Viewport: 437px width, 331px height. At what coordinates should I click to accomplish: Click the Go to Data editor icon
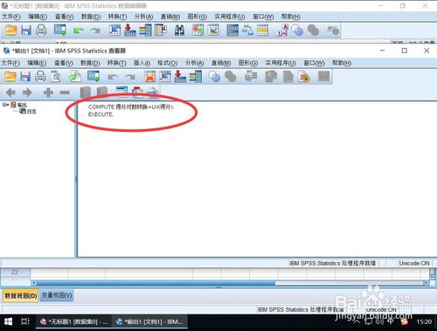pos(94,77)
